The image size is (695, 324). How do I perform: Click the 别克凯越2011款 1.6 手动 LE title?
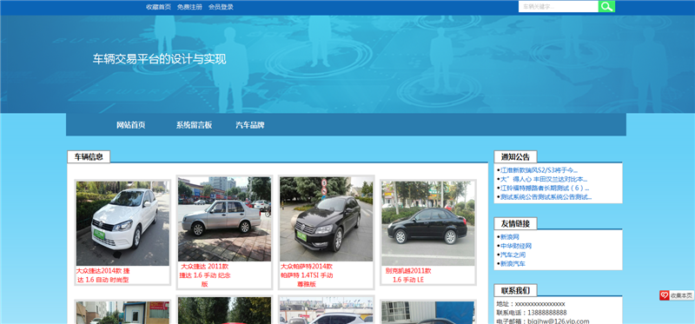pos(408,275)
